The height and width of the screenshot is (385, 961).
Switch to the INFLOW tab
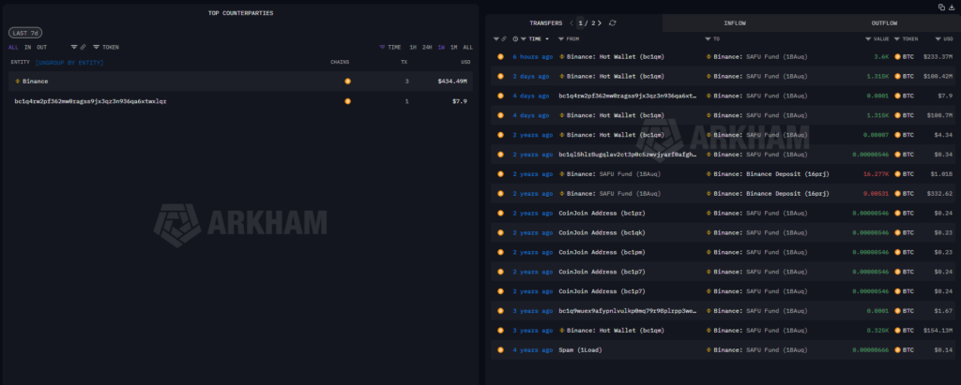click(735, 22)
